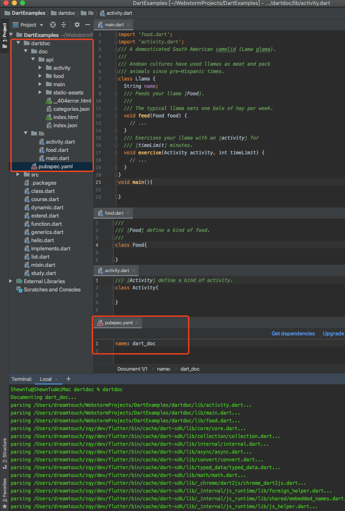Select implements.dart in project tree

47,248
